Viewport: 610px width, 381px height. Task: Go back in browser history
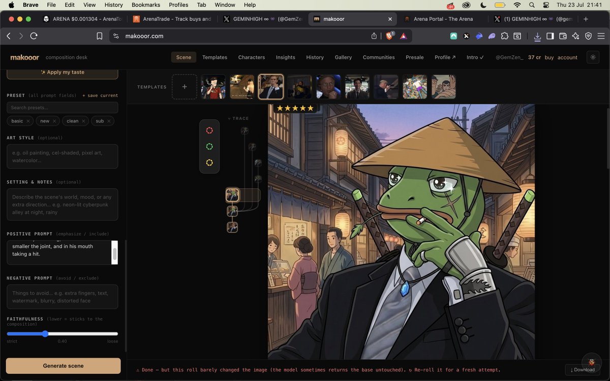click(x=8, y=36)
